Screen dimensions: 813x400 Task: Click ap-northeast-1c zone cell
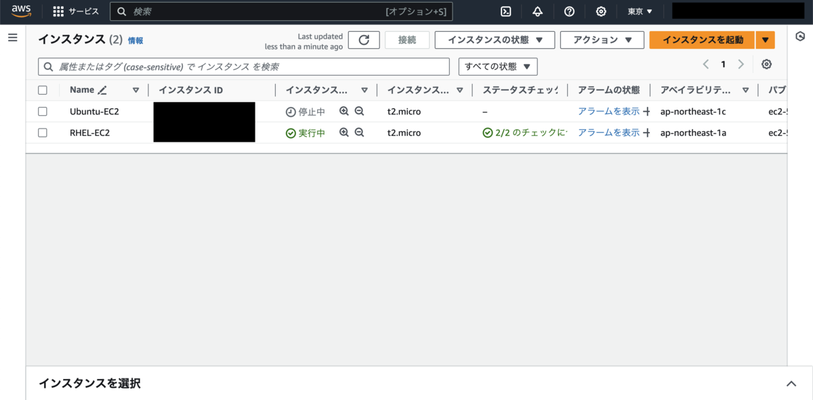tap(693, 112)
